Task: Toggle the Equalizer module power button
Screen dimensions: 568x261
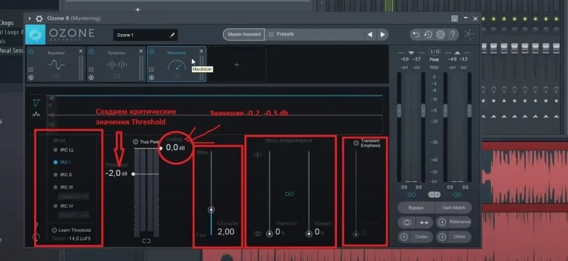Action: (x=31, y=52)
